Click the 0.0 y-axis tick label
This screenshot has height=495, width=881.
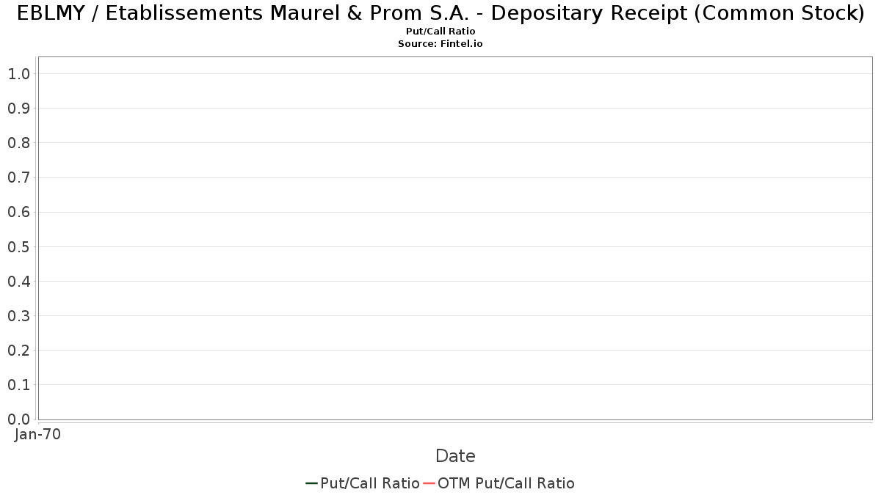tap(18, 419)
